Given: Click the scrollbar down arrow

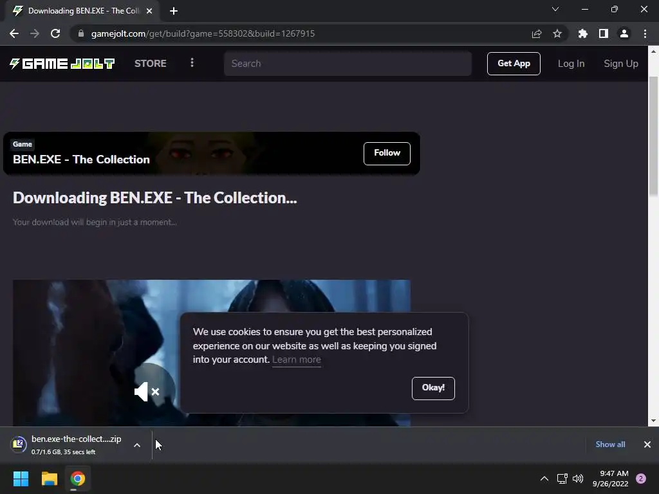Looking at the screenshot, I should [653, 421].
